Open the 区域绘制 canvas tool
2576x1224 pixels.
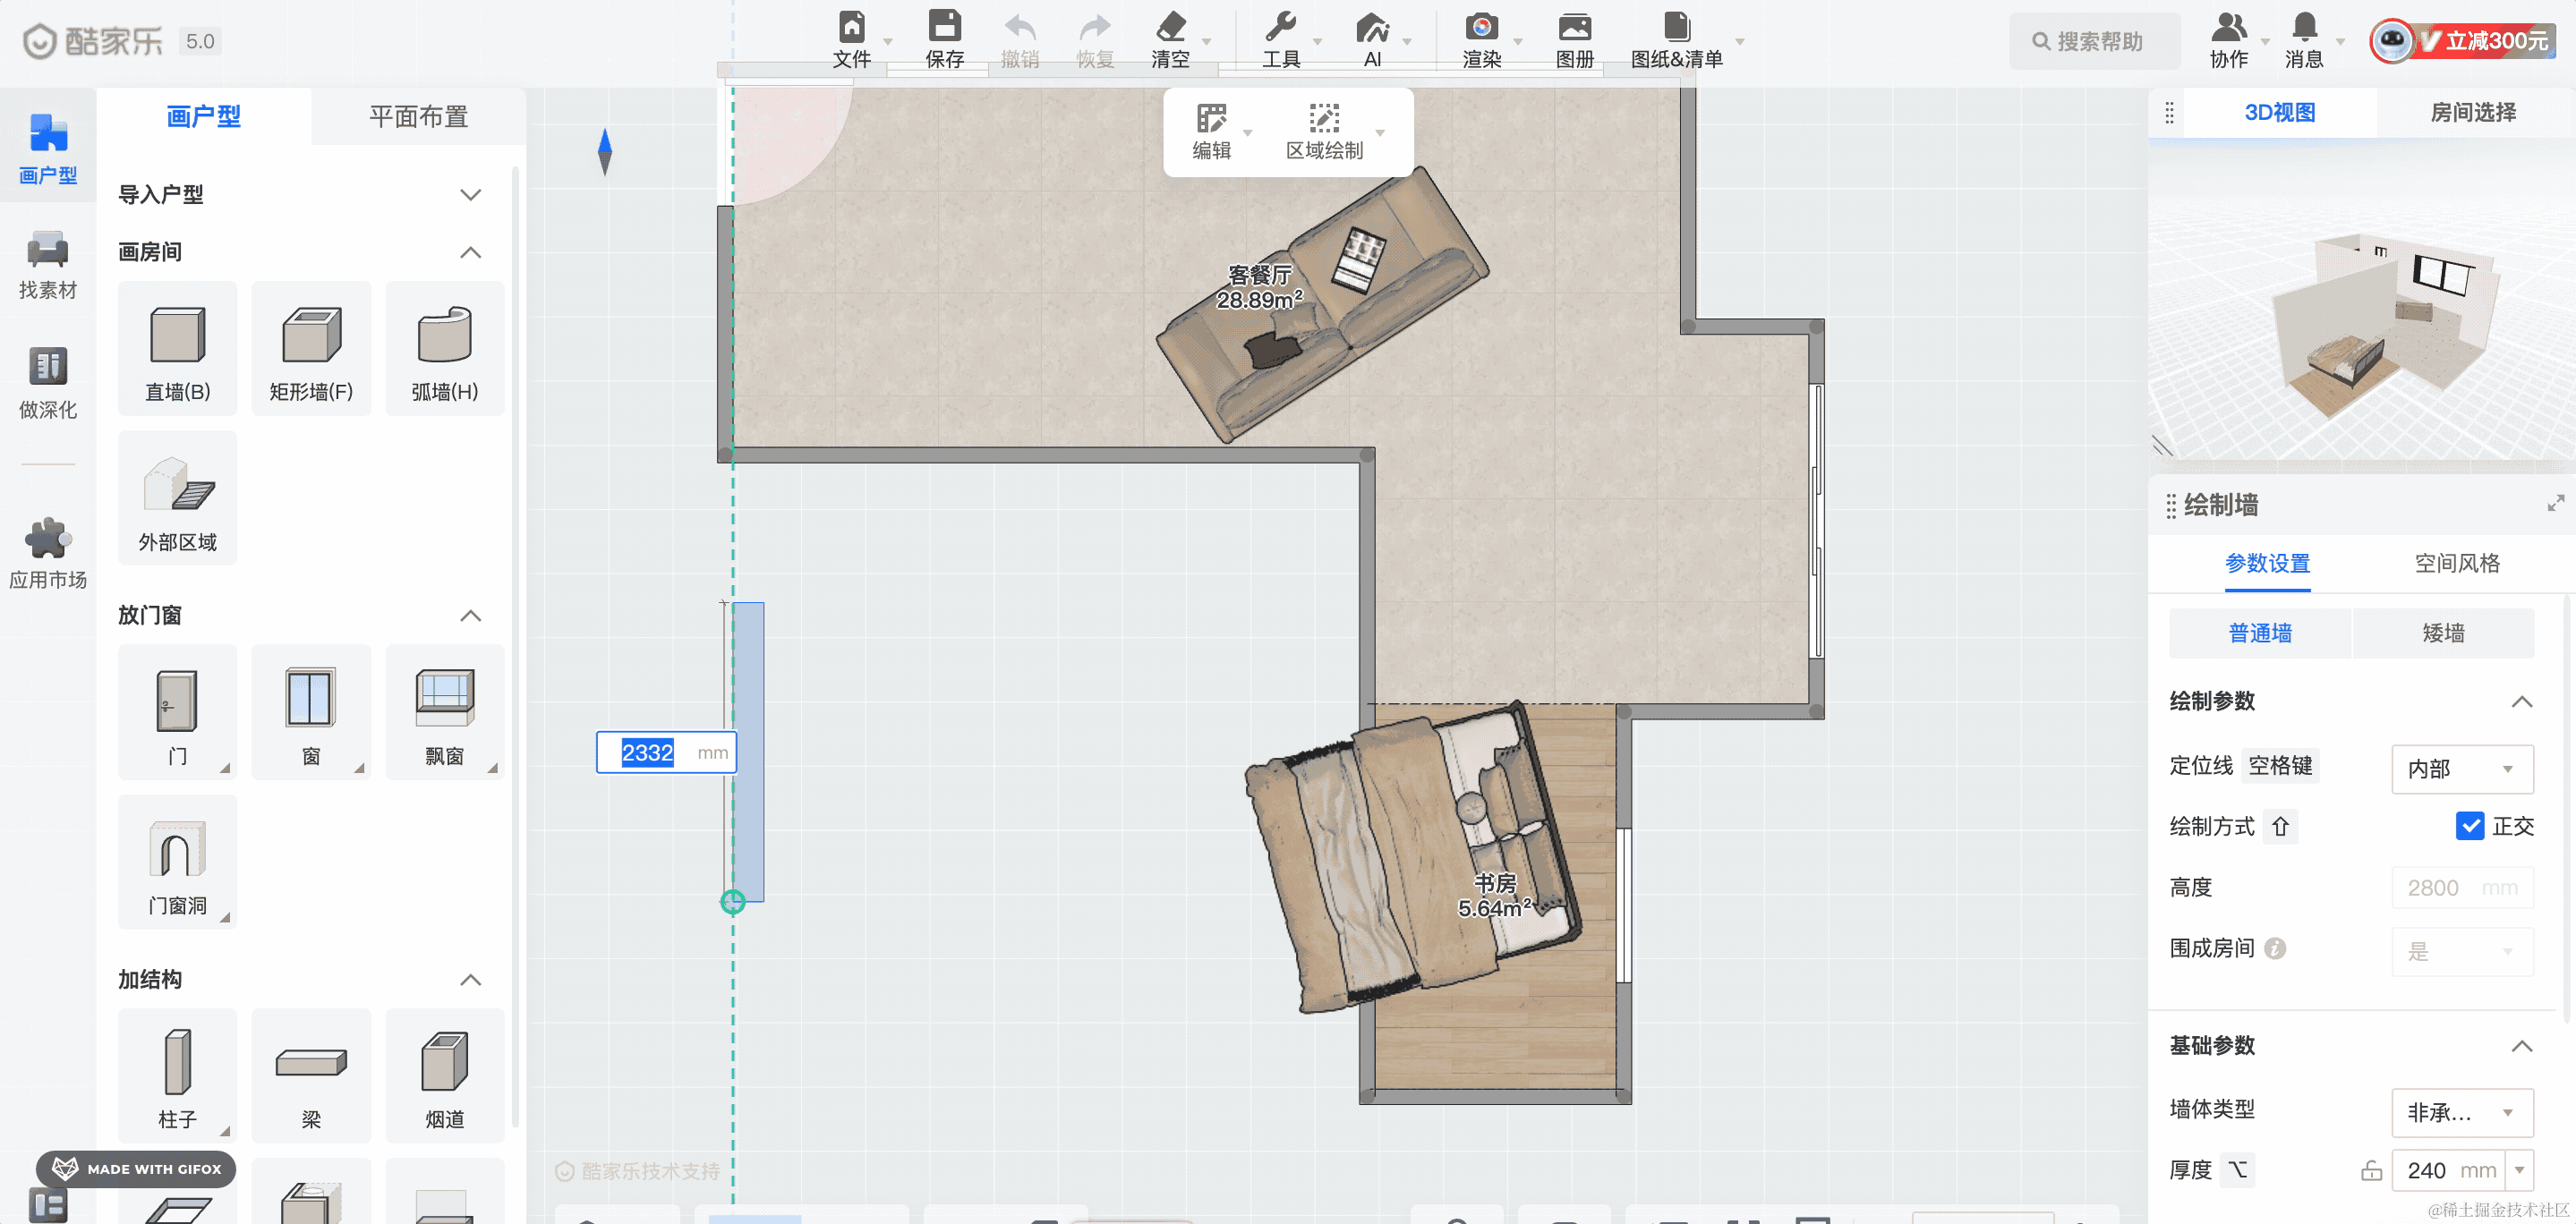1324,132
